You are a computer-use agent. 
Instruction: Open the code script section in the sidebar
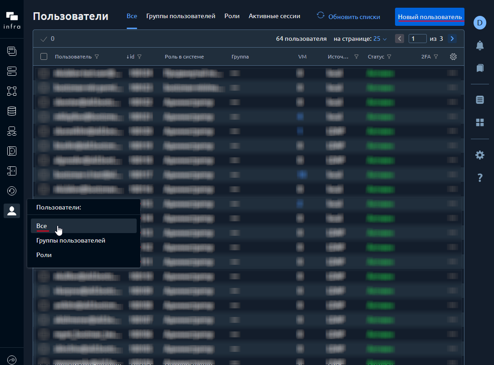pos(12,171)
